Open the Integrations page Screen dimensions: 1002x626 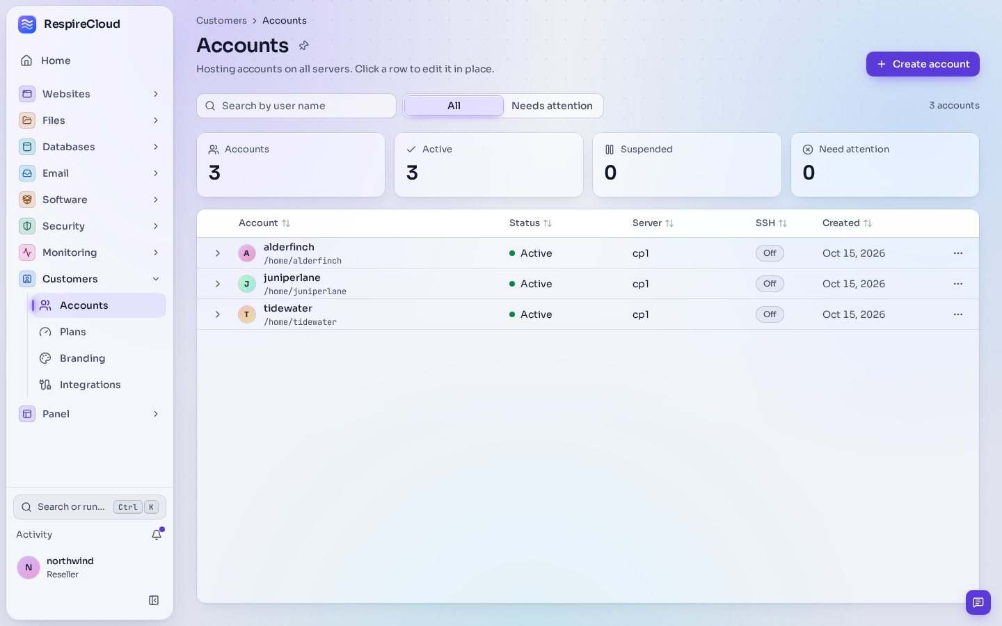[x=99, y=385]
